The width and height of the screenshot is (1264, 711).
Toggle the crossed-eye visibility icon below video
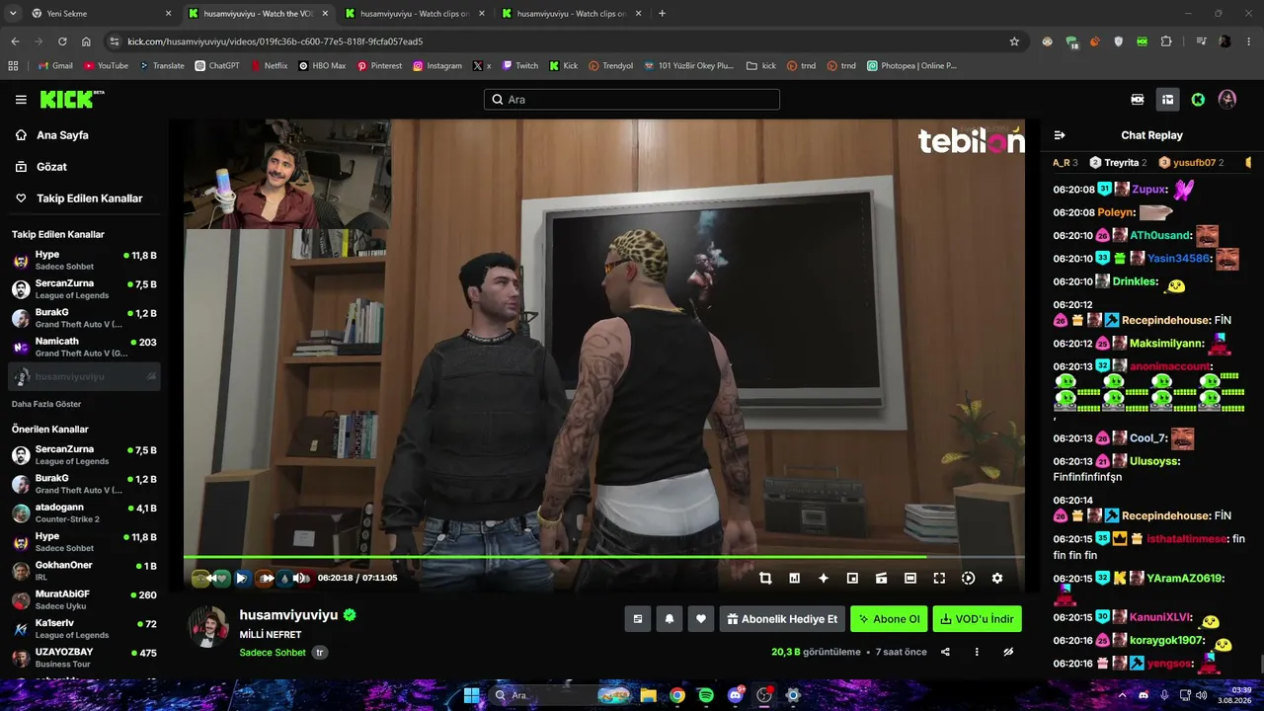[x=1008, y=652]
